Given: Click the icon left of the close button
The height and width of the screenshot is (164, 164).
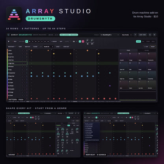Looking at the screenshot, I should (x=150, y=35).
